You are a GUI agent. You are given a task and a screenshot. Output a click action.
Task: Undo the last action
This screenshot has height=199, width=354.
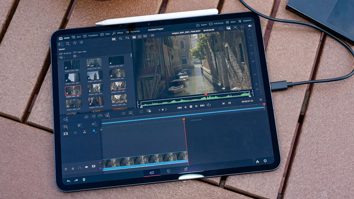point(68,181)
